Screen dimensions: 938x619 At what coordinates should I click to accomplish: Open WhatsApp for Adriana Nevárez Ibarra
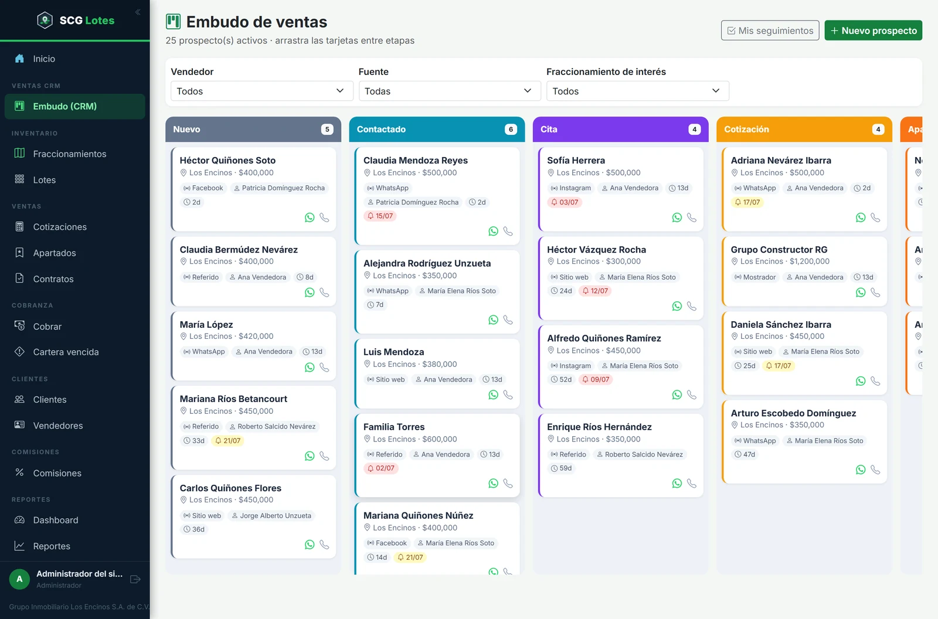(x=861, y=217)
